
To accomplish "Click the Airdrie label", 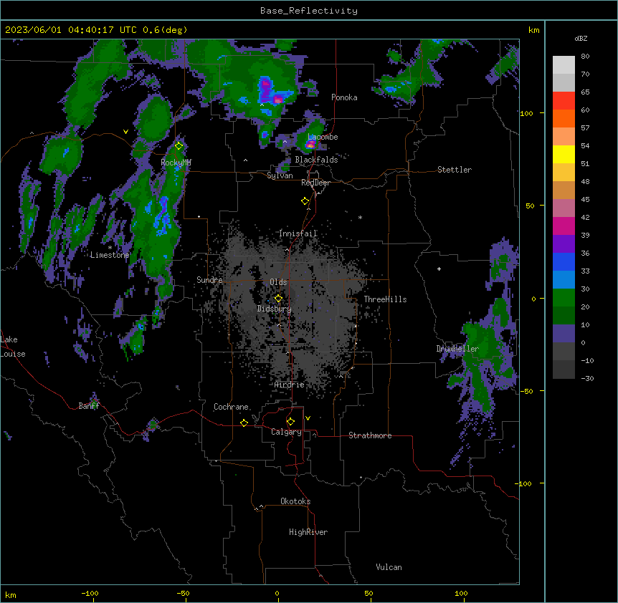I will [x=290, y=385].
